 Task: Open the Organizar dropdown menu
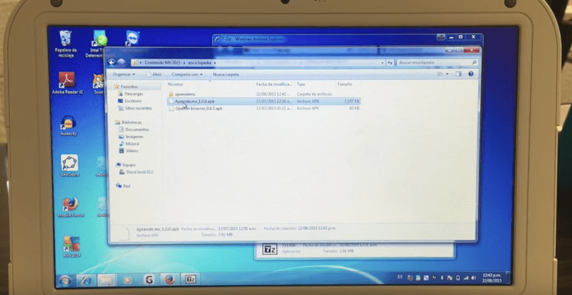coord(123,74)
